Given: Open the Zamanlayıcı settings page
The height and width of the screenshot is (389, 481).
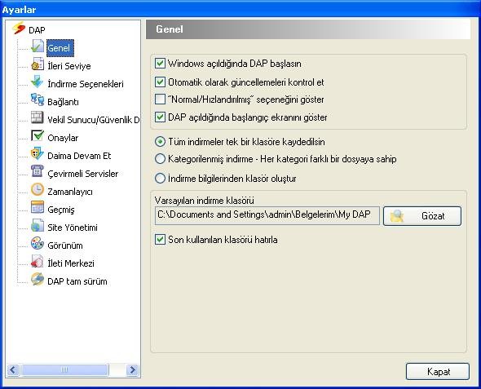Looking at the screenshot, I should pos(70,192).
